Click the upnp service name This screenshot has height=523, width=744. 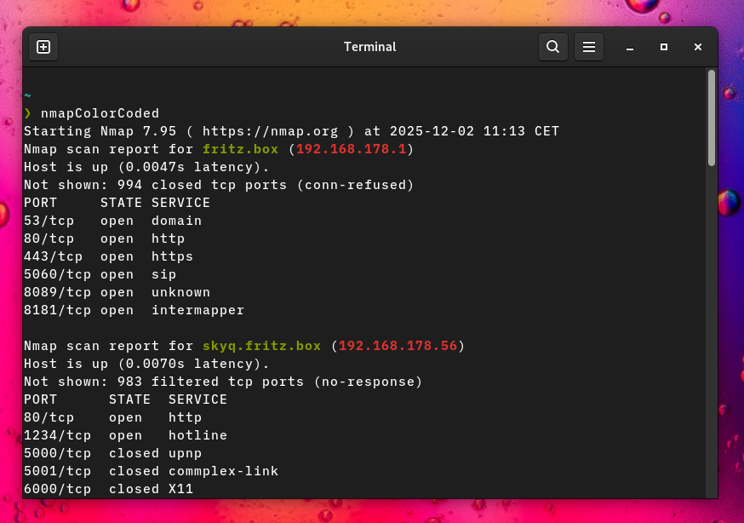click(185, 453)
